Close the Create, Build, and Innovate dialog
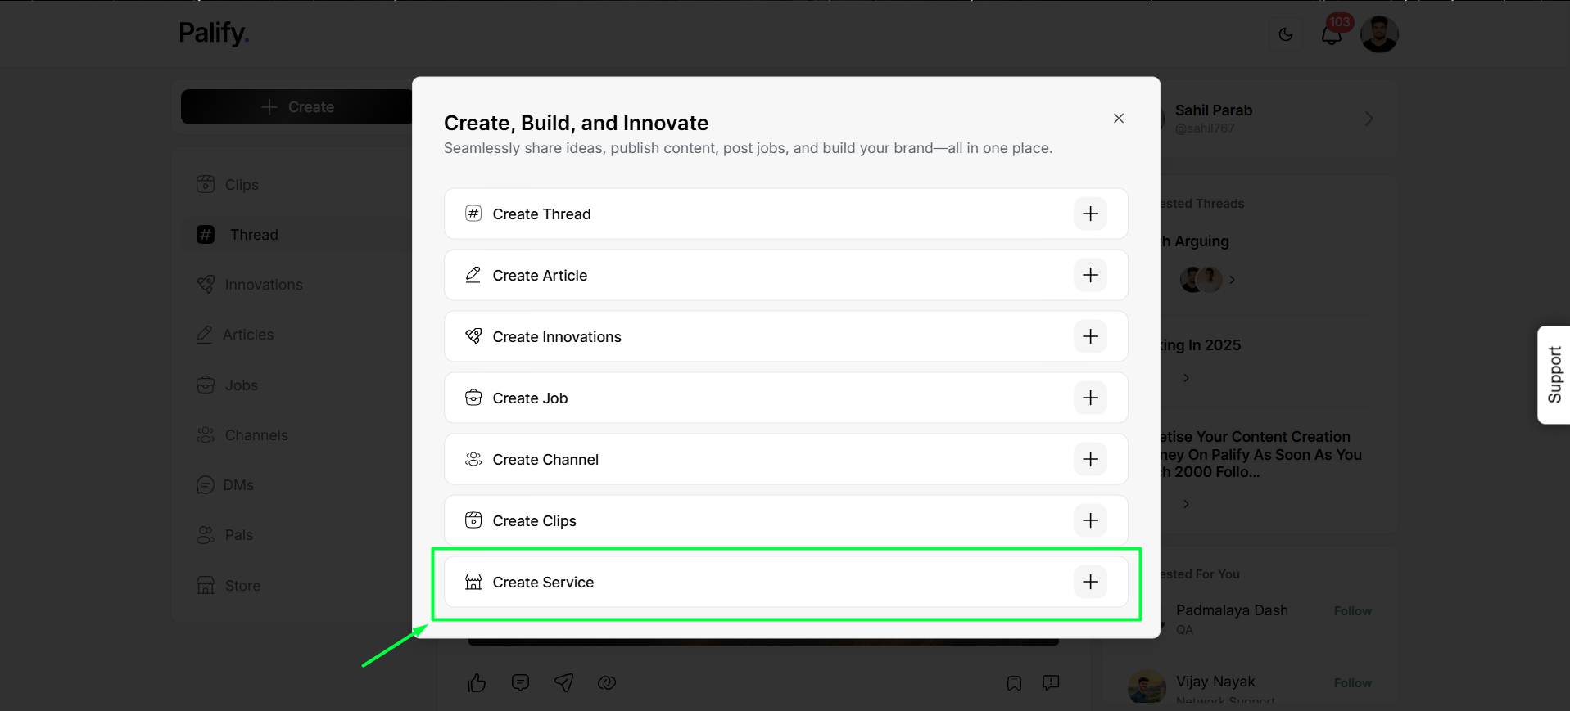 [x=1119, y=119]
